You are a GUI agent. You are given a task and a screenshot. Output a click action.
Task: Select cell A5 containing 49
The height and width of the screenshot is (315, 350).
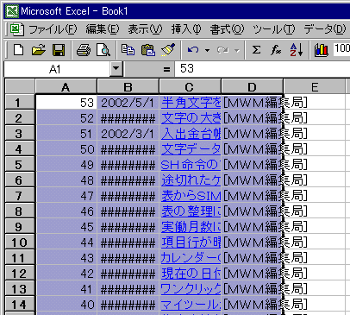tap(66, 165)
